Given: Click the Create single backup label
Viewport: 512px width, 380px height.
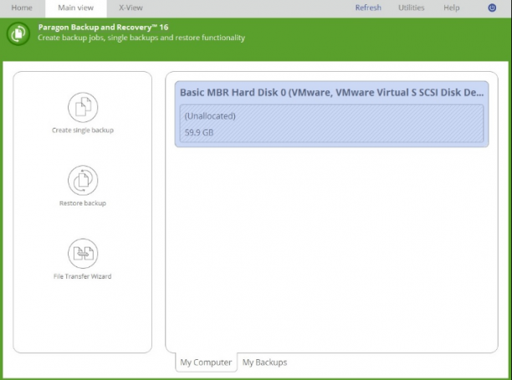Looking at the screenshot, I should pyautogui.click(x=83, y=130).
